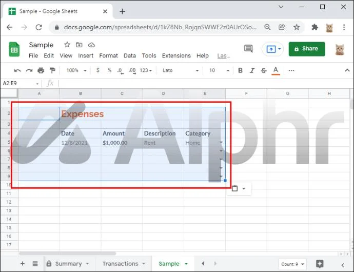Select column F header
This screenshot has height=272, width=354.
click(246, 93)
